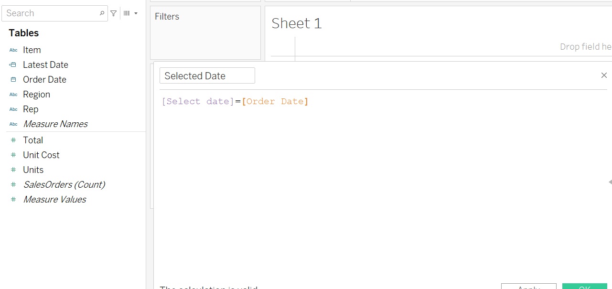
Task: Click the number icon beside Total
Action: click(13, 140)
